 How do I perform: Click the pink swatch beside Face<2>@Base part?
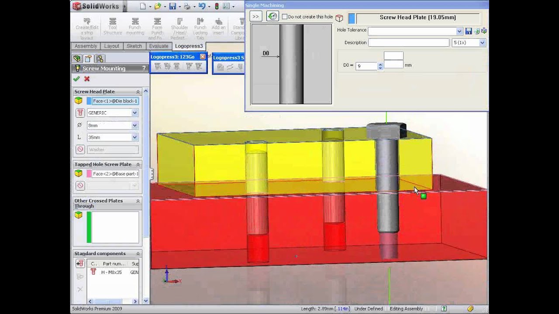click(89, 174)
